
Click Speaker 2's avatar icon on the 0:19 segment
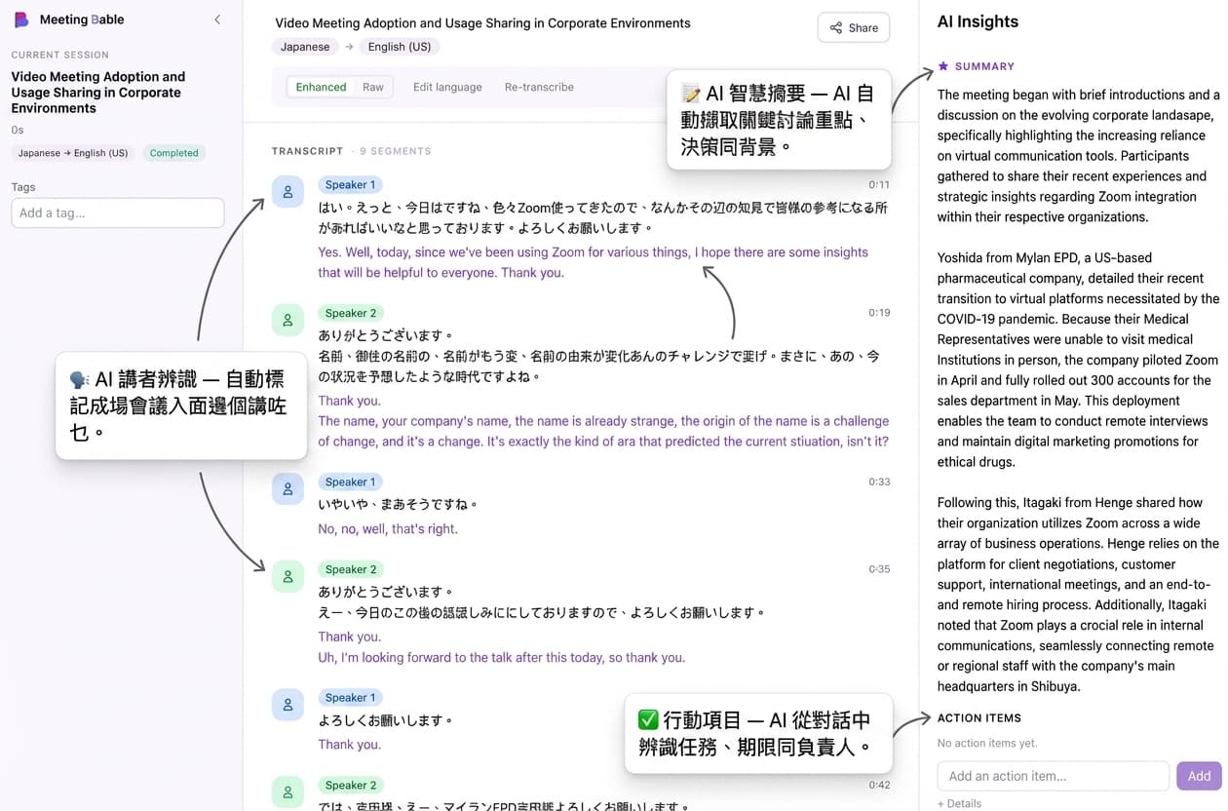coord(288,320)
